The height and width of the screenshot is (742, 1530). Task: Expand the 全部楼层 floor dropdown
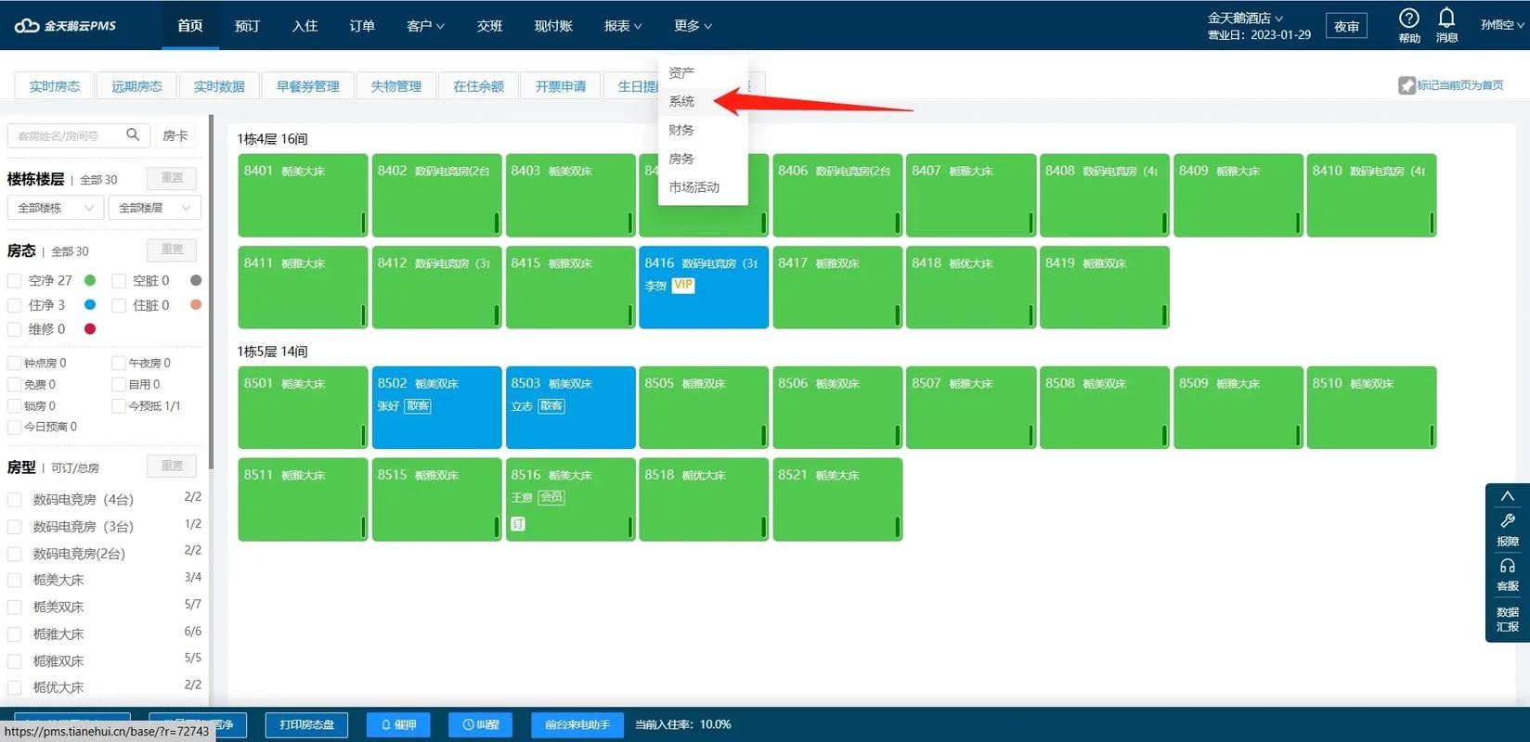[155, 208]
